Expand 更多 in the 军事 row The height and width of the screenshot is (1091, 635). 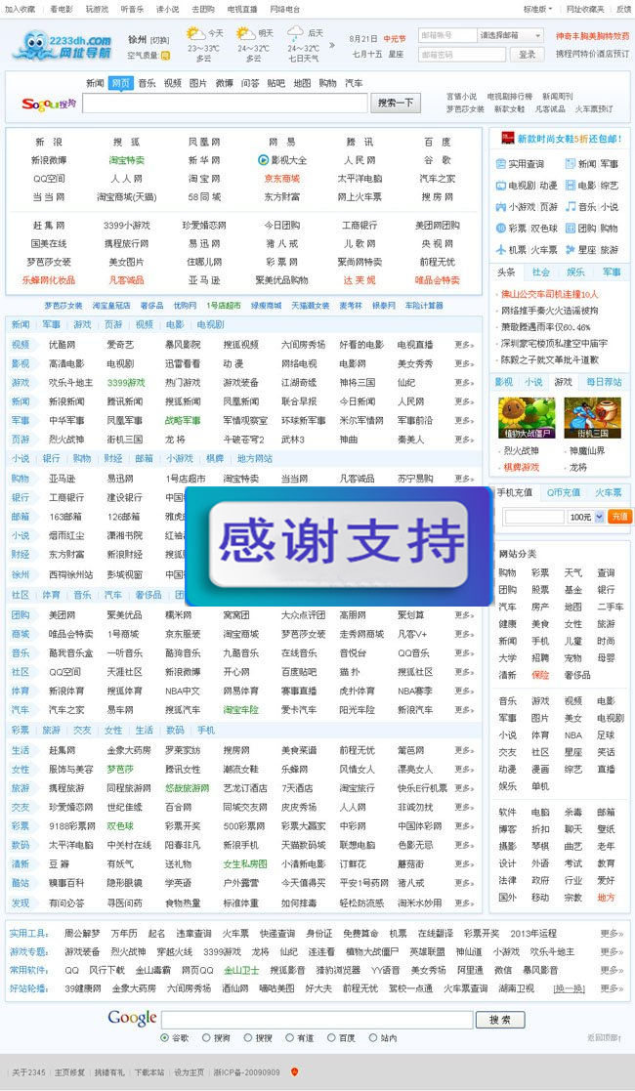[x=464, y=420]
